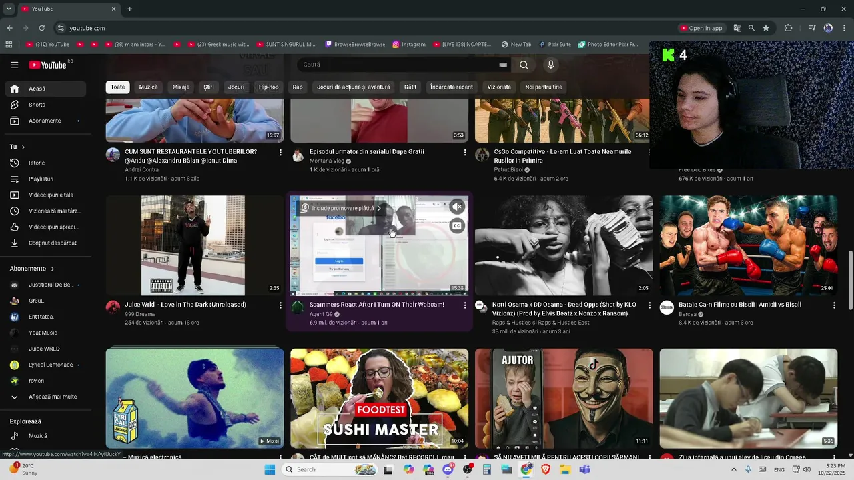Open Bataie Ca-n Filme boxing thumbnail
The width and height of the screenshot is (854, 480).
click(x=749, y=245)
